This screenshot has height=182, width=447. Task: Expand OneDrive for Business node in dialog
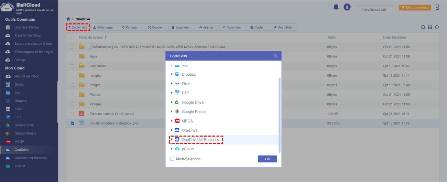[x=172, y=140]
